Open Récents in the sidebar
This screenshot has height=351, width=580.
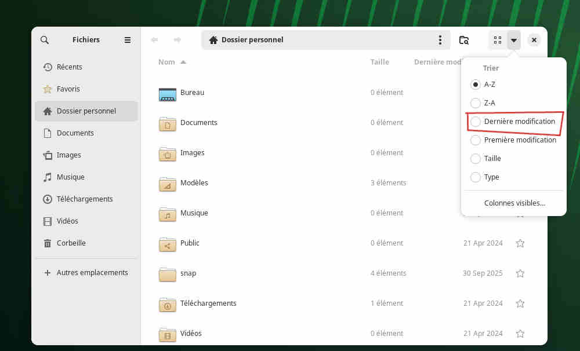70,67
